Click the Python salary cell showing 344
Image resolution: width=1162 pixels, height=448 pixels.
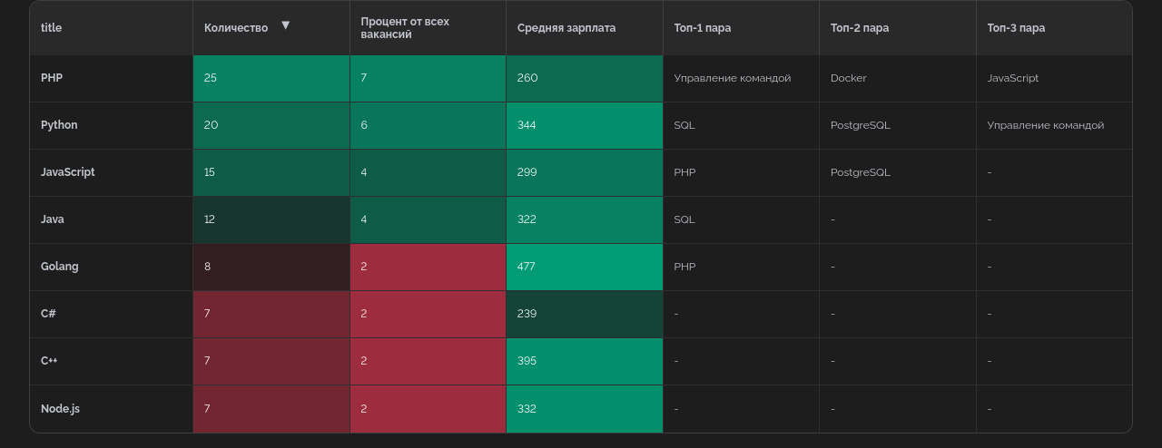tap(584, 125)
